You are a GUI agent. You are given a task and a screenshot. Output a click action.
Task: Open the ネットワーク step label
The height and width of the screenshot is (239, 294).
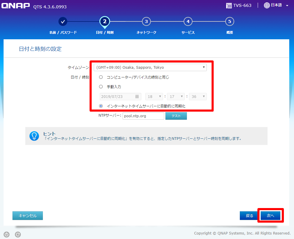[x=146, y=32]
